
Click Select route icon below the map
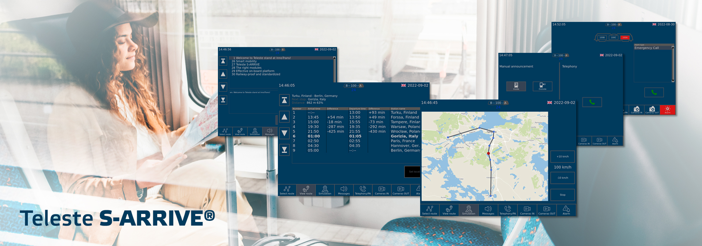430,210
